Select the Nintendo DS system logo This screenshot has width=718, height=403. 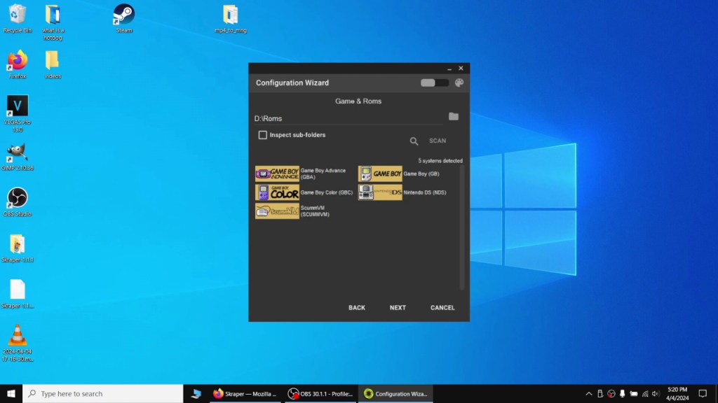tap(380, 192)
